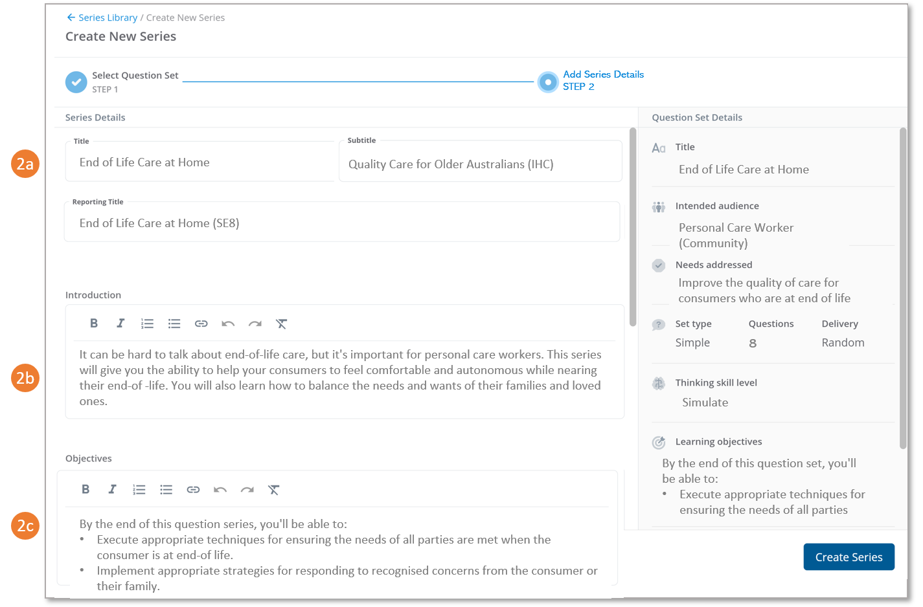Insert numbered list in the Introduction editor
923x607 pixels.
point(147,324)
